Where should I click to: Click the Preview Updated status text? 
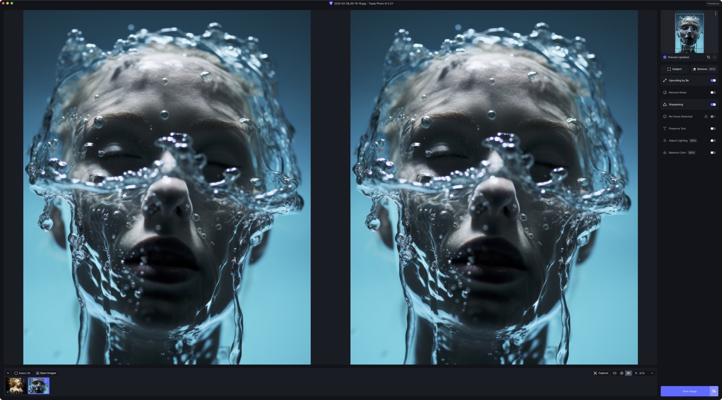click(678, 57)
